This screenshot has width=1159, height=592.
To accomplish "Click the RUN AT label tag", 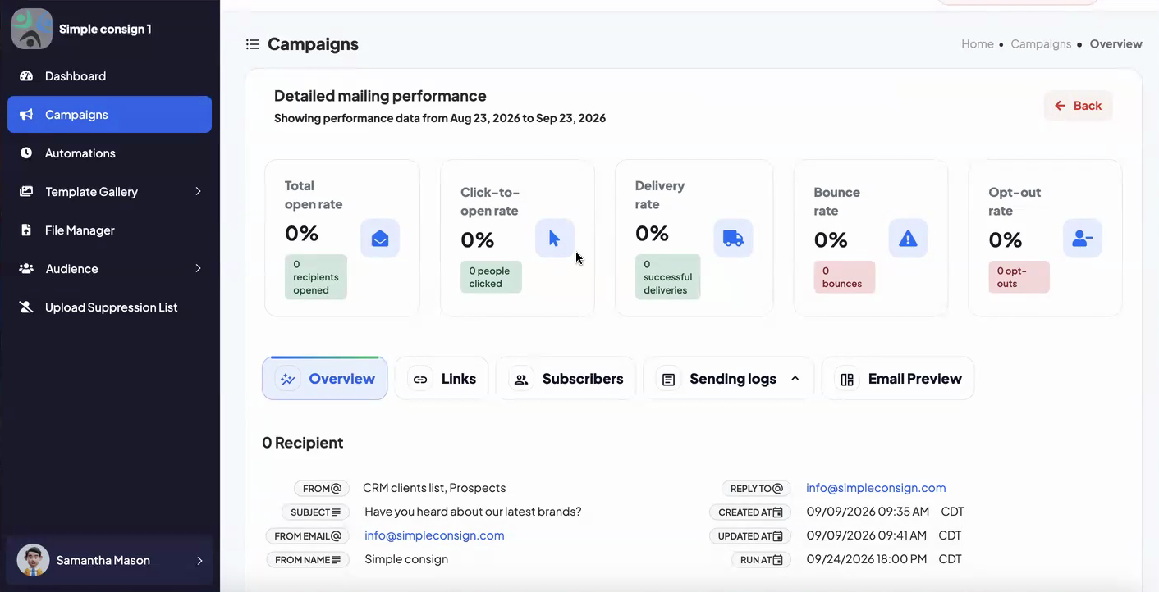I will (761, 560).
